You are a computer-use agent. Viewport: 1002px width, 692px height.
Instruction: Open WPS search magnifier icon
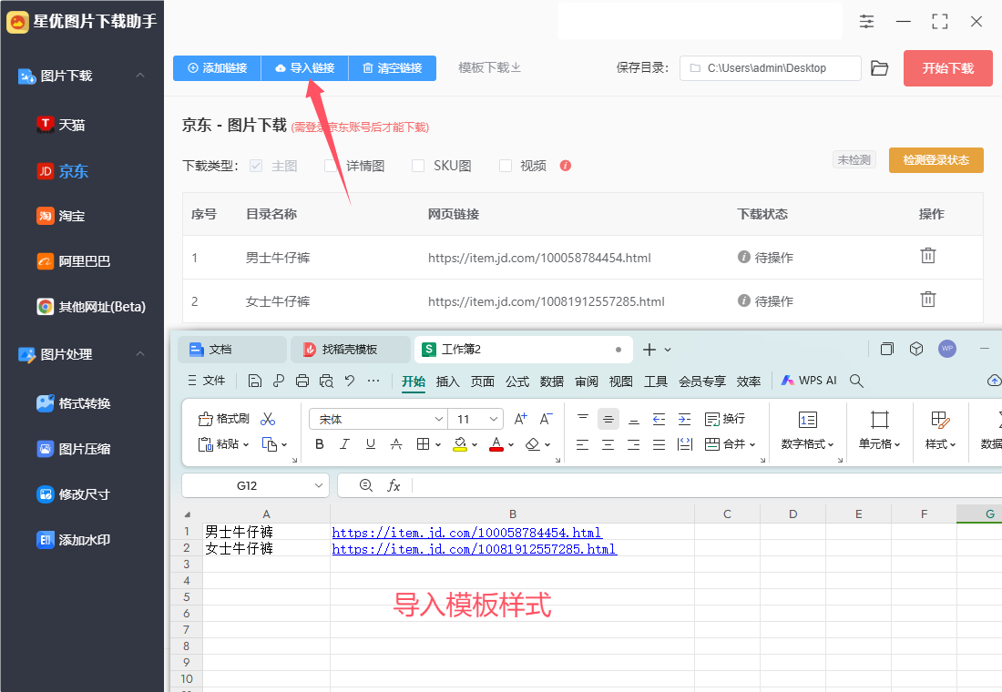(856, 382)
